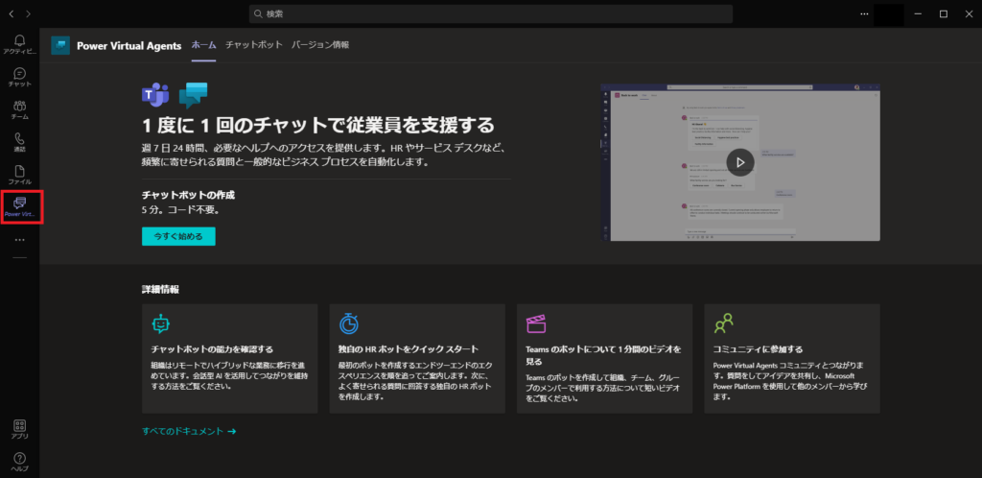The width and height of the screenshot is (982, 478).
Task: Click the 5 分。コード不要。 text
Action: pyautogui.click(x=181, y=210)
